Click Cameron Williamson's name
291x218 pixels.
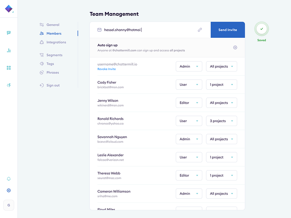point(114,191)
